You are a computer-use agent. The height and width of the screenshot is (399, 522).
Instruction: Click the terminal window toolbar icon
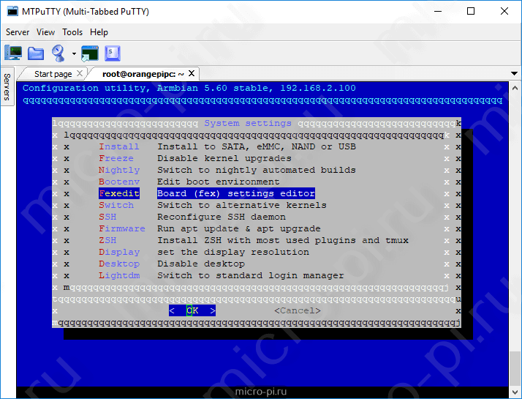[90, 53]
